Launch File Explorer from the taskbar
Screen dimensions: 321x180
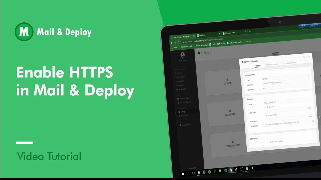tap(199, 172)
